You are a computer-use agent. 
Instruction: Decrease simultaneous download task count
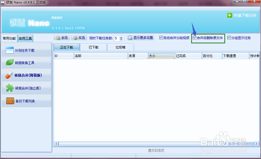coord(121,39)
